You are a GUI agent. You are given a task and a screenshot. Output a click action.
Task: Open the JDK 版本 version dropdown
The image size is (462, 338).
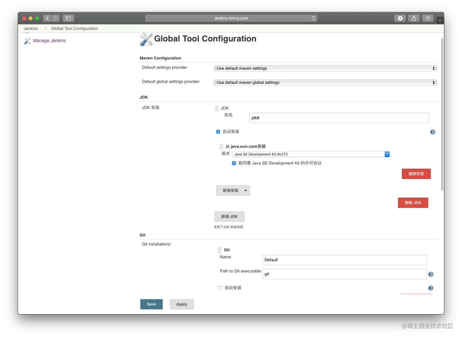[x=311, y=154]
